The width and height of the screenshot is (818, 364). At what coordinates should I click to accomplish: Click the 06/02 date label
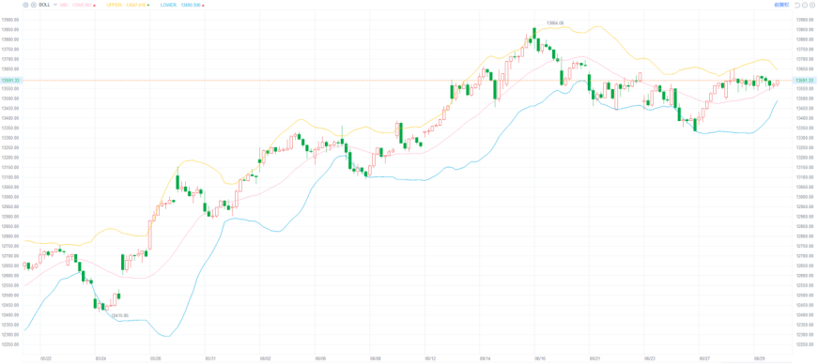point(265,358)
